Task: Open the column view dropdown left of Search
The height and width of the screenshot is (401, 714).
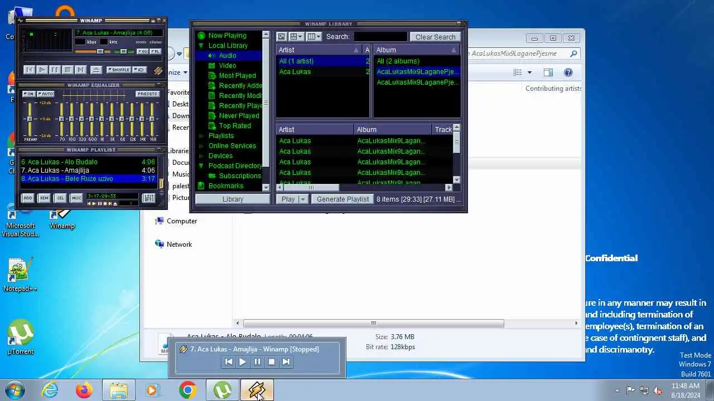Action: 314,37
